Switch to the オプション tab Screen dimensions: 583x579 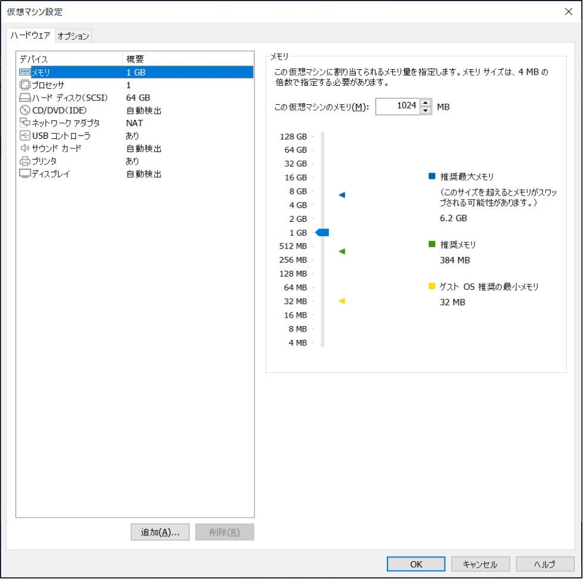(x=73, y=36)
